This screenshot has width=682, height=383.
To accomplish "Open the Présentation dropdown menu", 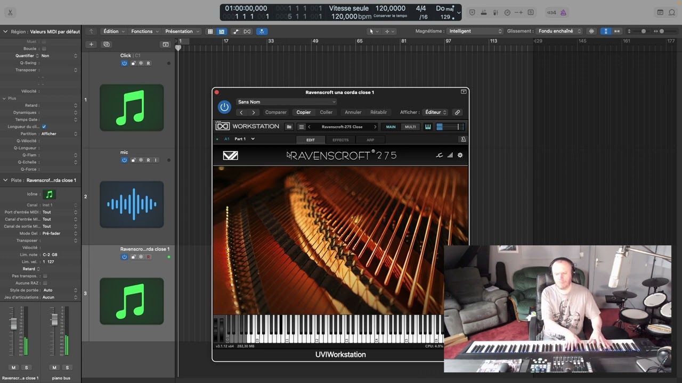I will tap(182, 31).
